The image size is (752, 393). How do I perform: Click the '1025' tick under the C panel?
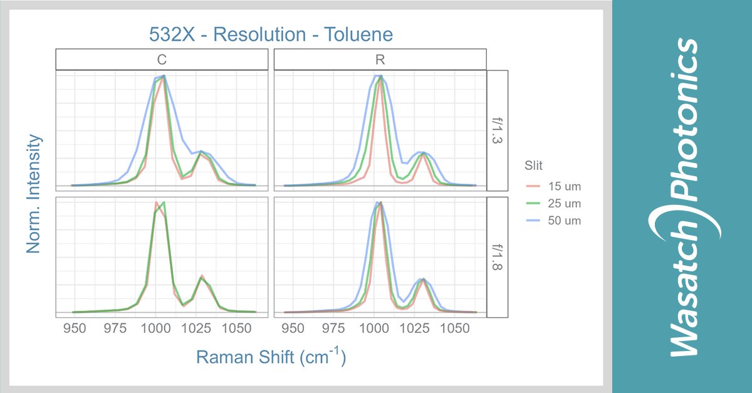point(195,328)
